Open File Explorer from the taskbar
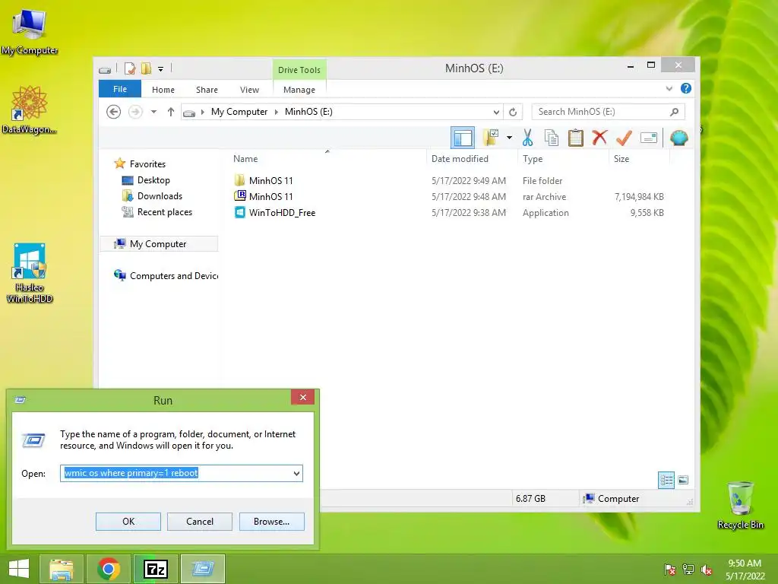778x584 pixels. click(62, 569)
